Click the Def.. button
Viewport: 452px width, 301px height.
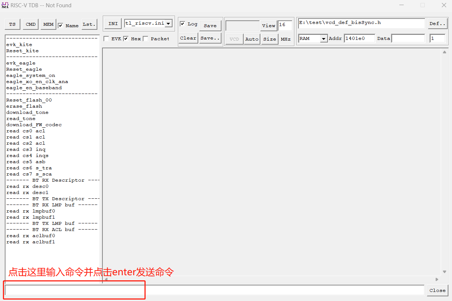[437, 23]
